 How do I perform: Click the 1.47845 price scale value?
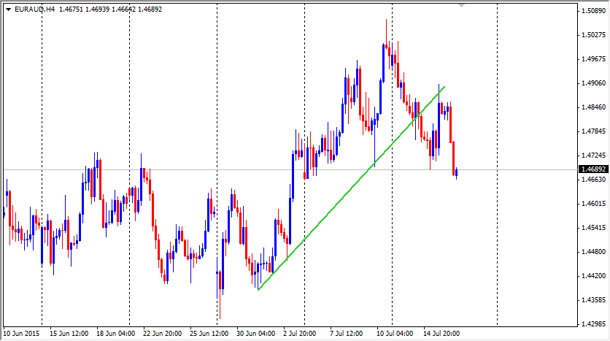[594, 131]
